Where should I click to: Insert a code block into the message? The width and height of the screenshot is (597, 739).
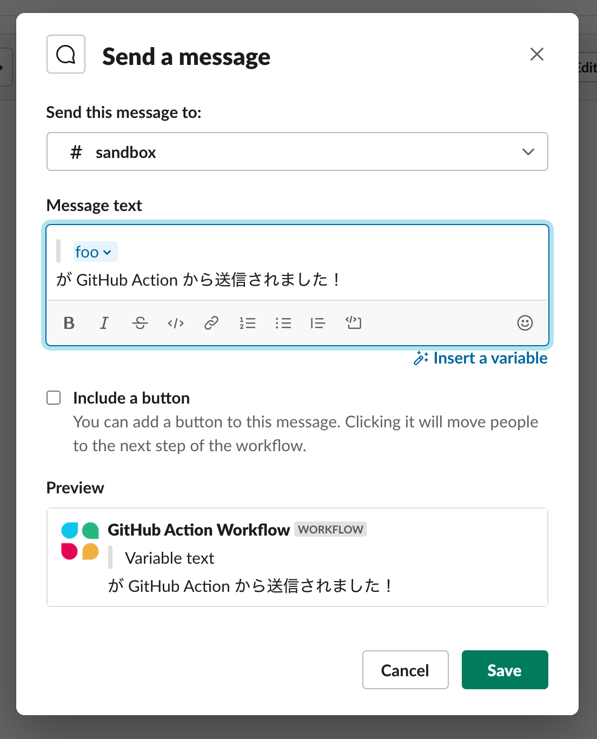pyautogui.click(x=354, y=323)
